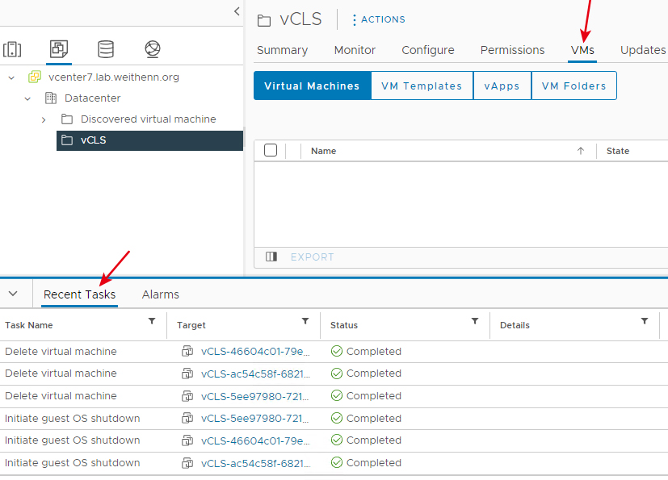Click VM icon beside Delete task vCLS-5ee97980
Viewport: 668px width, 480px height.
[187, 396]
